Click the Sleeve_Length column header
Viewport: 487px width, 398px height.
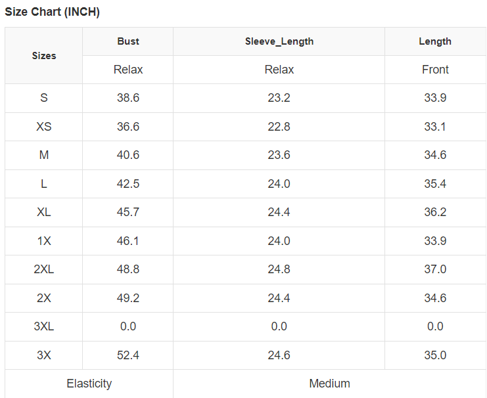pyautogui.click(x=279, y=41)
